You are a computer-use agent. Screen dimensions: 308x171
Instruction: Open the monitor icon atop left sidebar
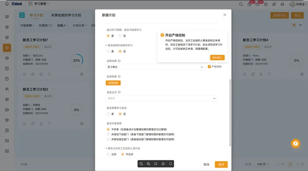(7, 17)
